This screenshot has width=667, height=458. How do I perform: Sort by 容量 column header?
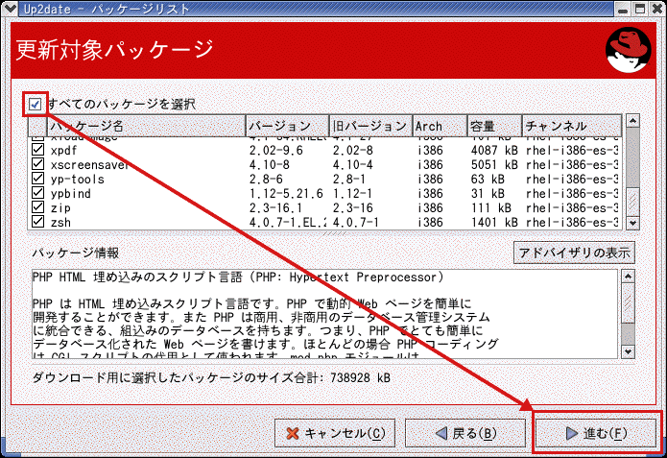click(493, 126)
